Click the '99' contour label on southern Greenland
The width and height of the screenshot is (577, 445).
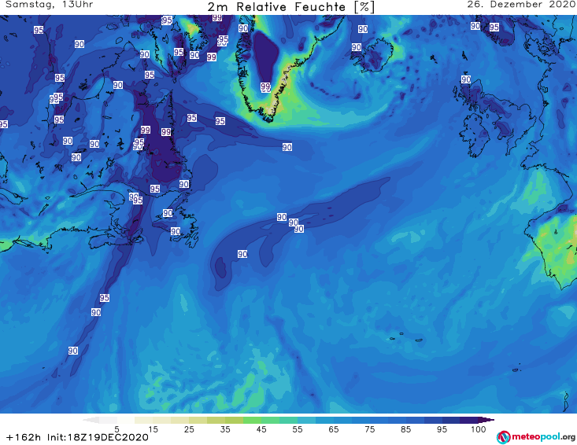265,87
